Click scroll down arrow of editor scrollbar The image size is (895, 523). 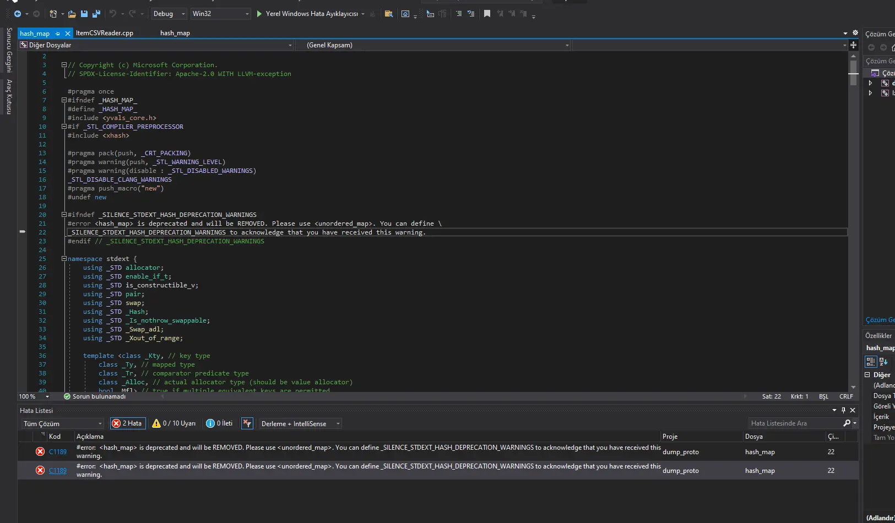(853, 388)
